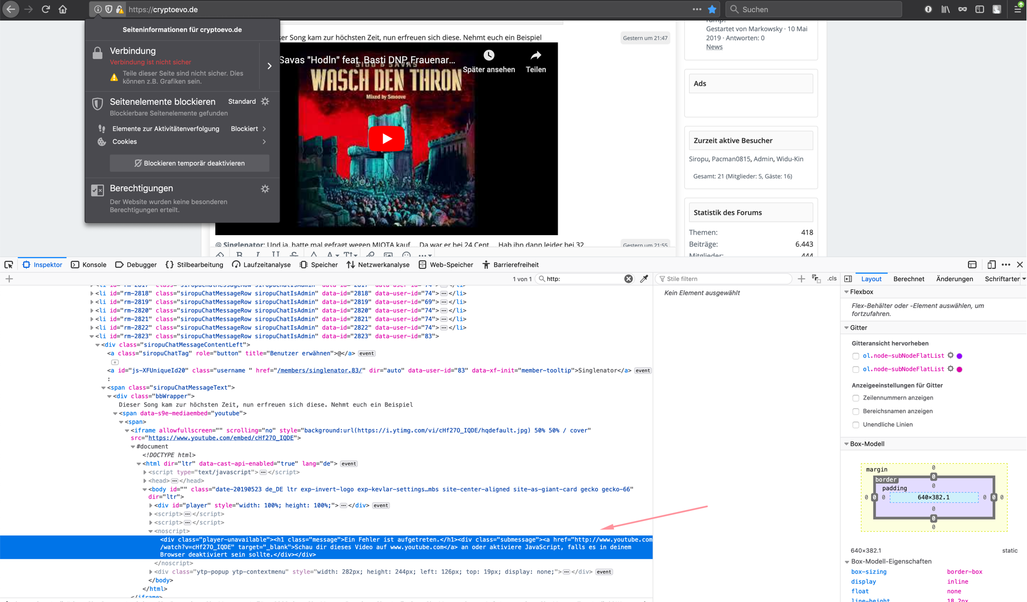Open settings gear for Seitenelemente blockieren
This screenshot has height=602, width=1027.
(265, 101)
